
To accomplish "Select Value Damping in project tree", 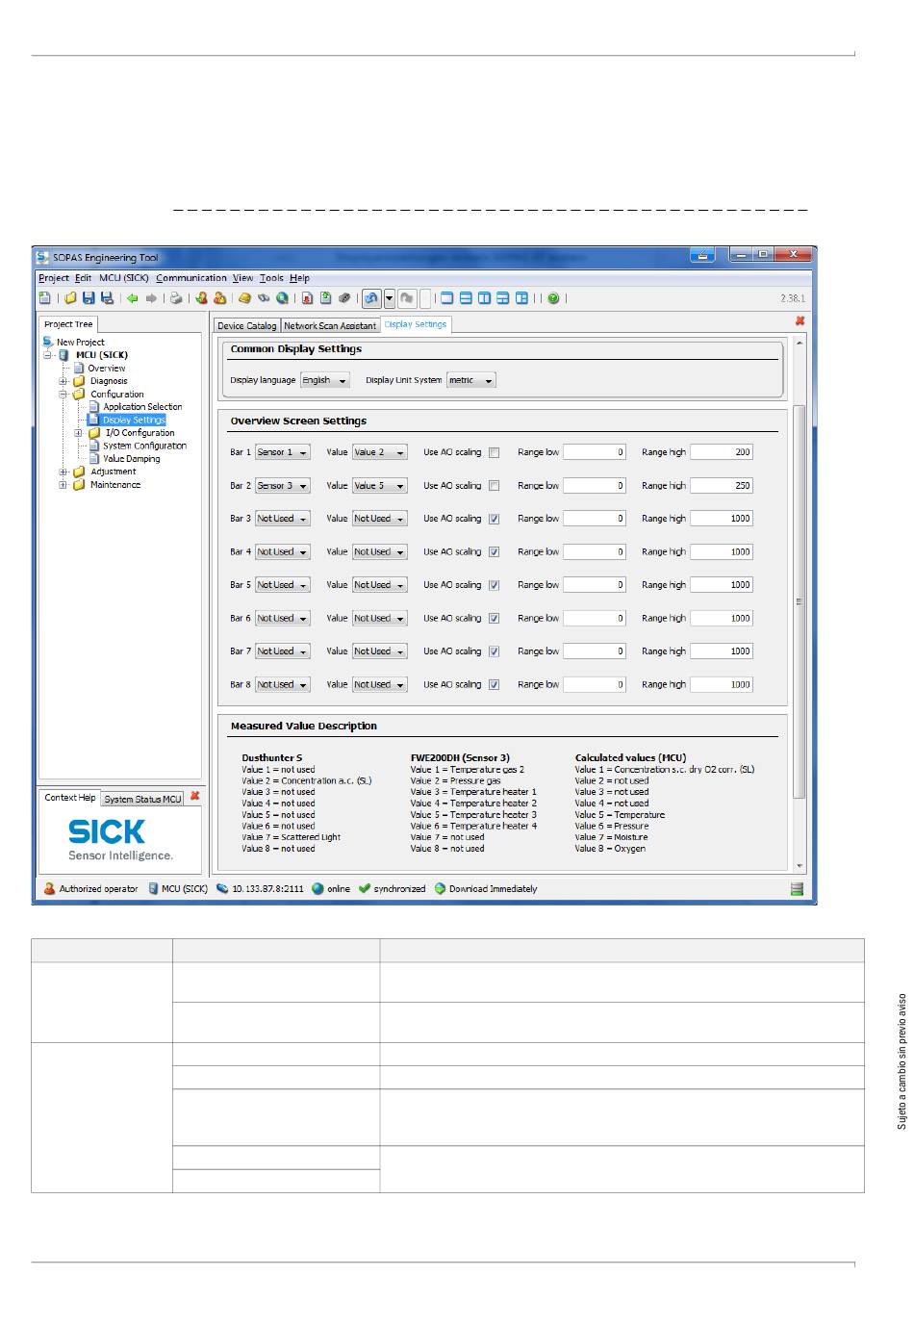I will tap(132, 459).
